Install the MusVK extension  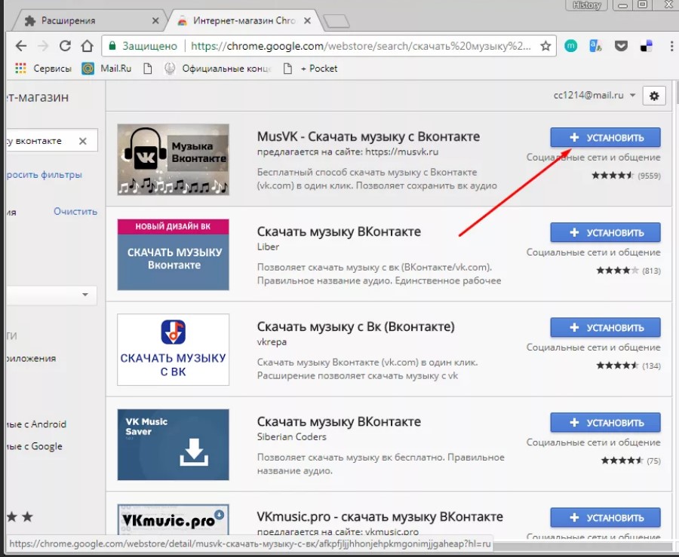pyautogui.click(x=605, y=137)
